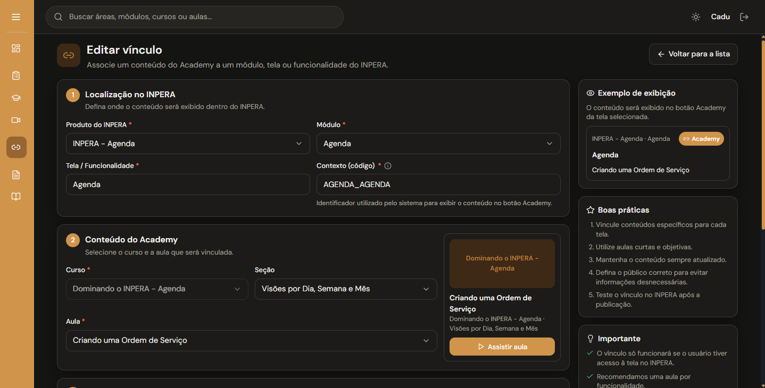This screenshot has height=388, width=765.
Task: Select the video camera icon in sidebar
Action: pyautogui.click(x=16, y=120)
